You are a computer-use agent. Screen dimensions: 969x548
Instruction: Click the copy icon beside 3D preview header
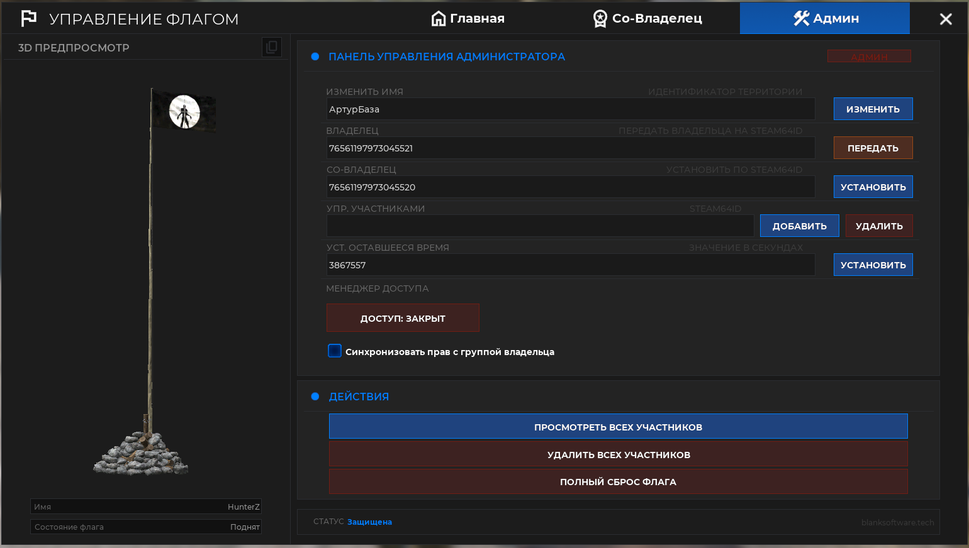pos(272,47)
